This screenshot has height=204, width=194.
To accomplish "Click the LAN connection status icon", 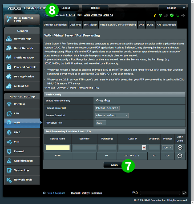I will click(177, 15).
